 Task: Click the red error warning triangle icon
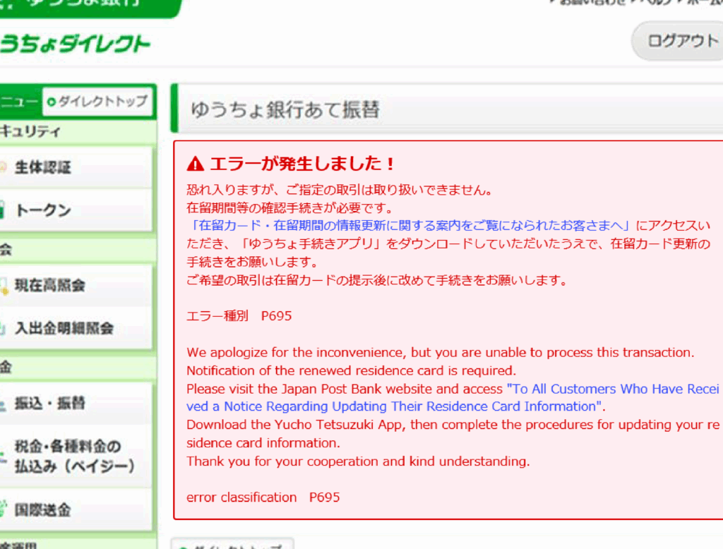(x=196, y=164)
